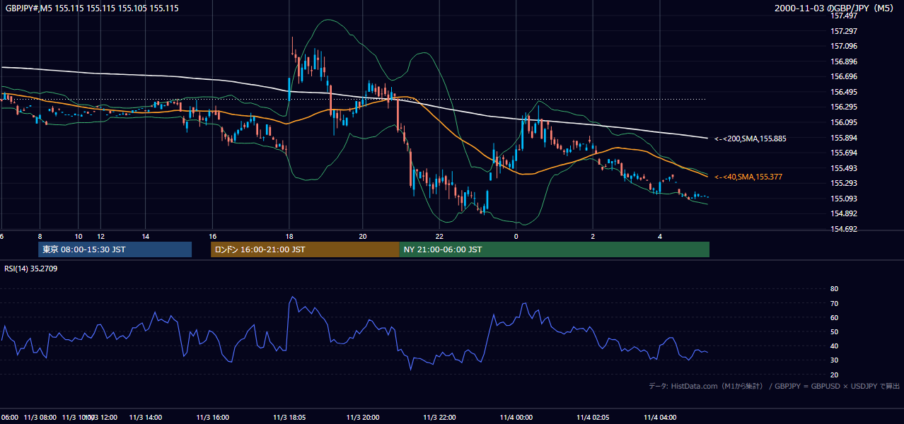904x424 pixels.
Task: Click hour tick 22 on the price chart axis
Action: (x=439, y=236)
